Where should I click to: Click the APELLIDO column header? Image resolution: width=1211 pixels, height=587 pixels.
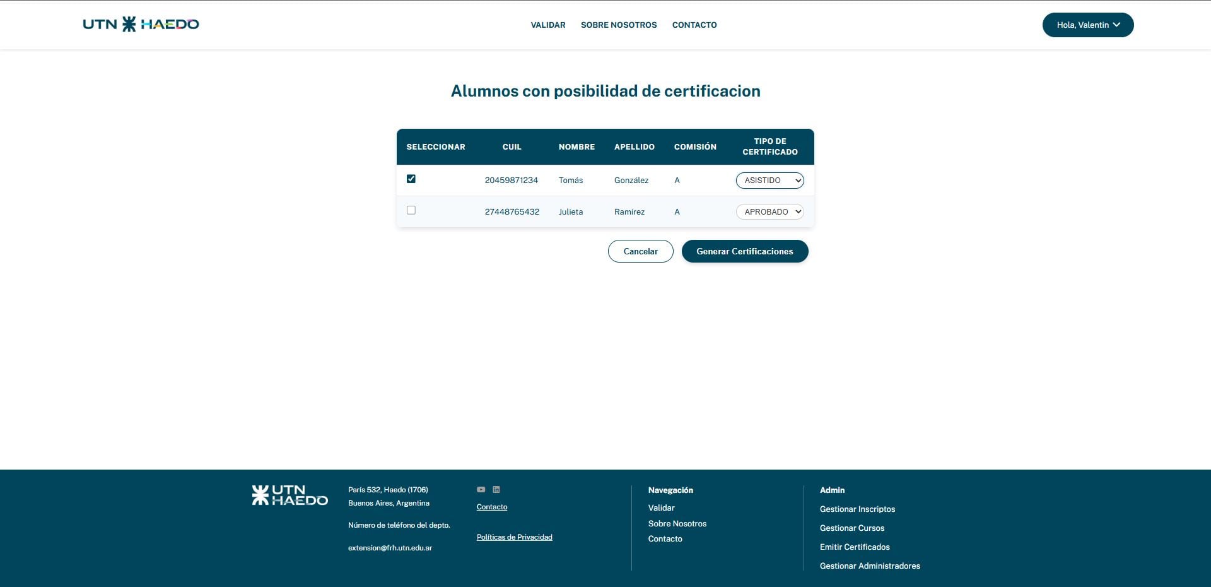635,147
